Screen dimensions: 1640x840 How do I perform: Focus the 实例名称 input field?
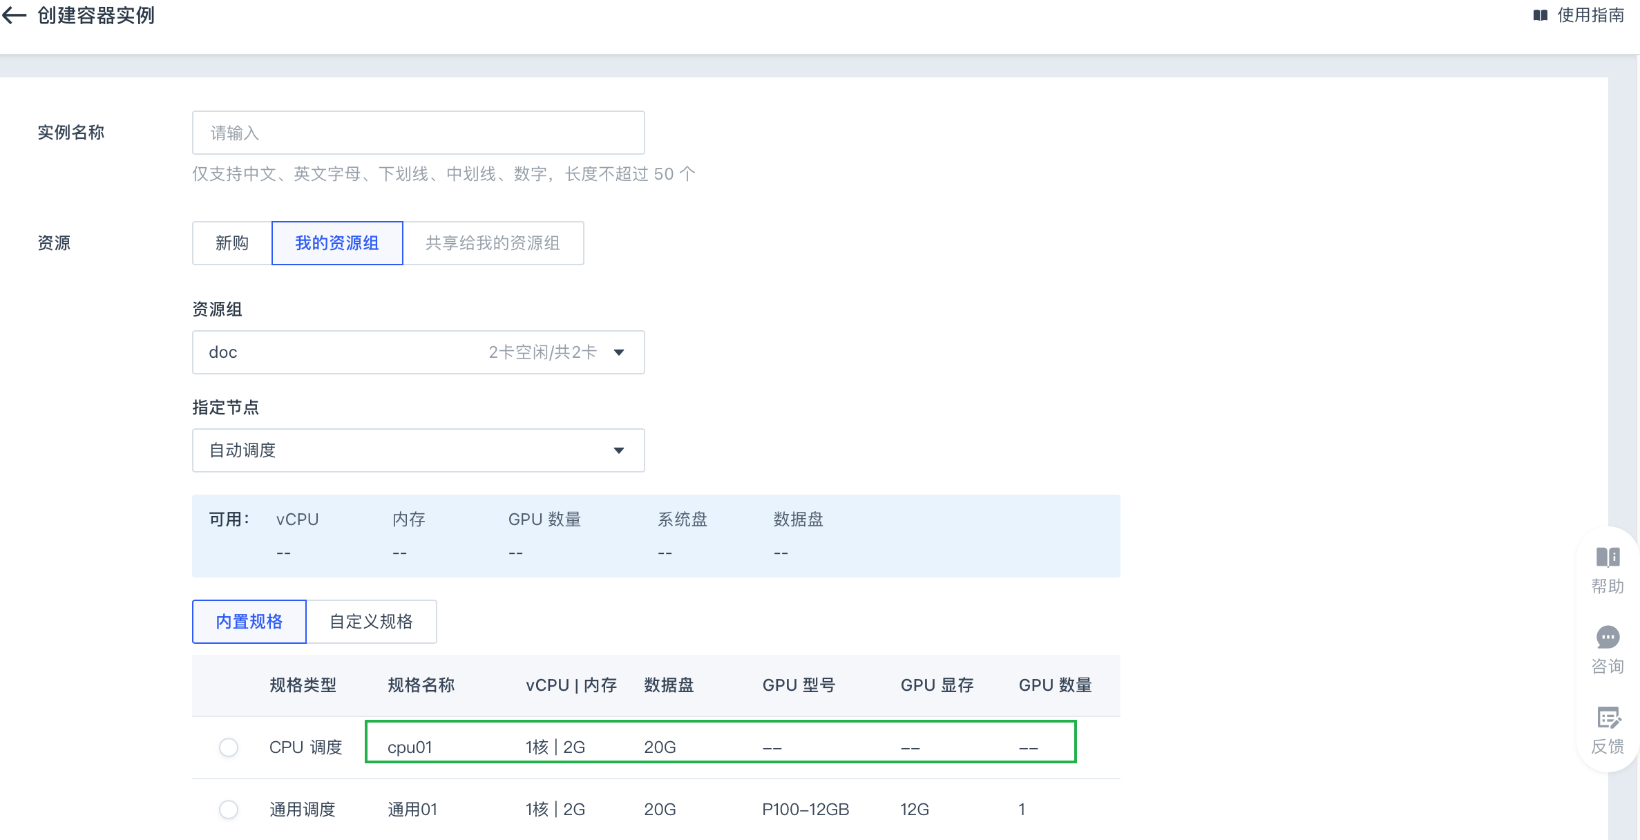click(419, 133)
